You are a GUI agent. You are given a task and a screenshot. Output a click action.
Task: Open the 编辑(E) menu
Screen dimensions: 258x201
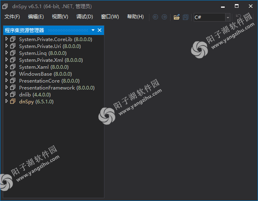[36, 17]
